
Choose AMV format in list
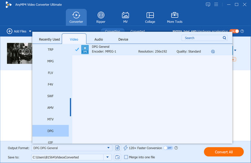tap(51, 108)
